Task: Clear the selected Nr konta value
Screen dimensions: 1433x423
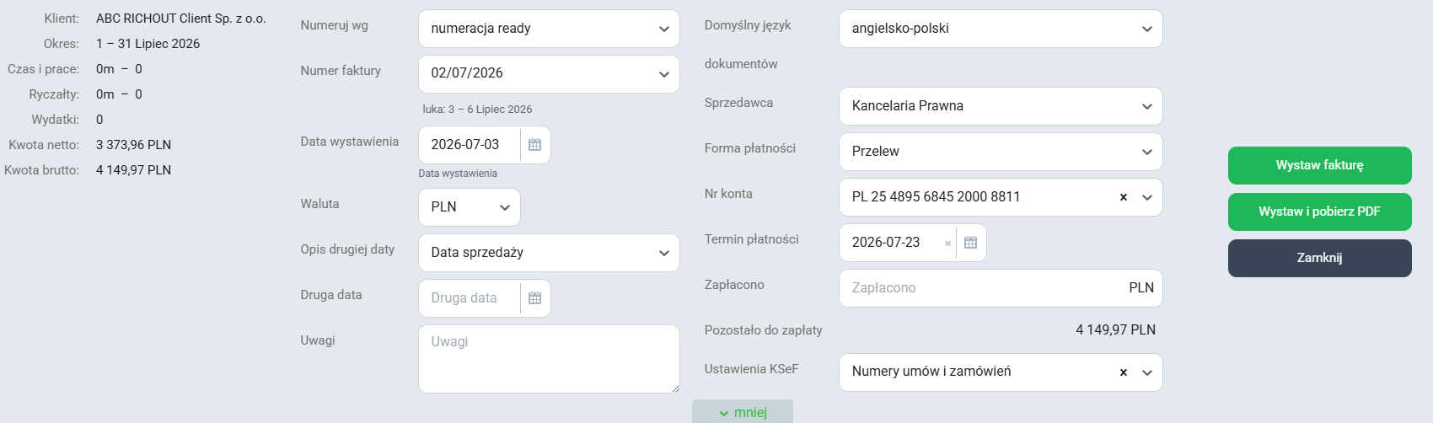Action: [x=1123, y=197]
